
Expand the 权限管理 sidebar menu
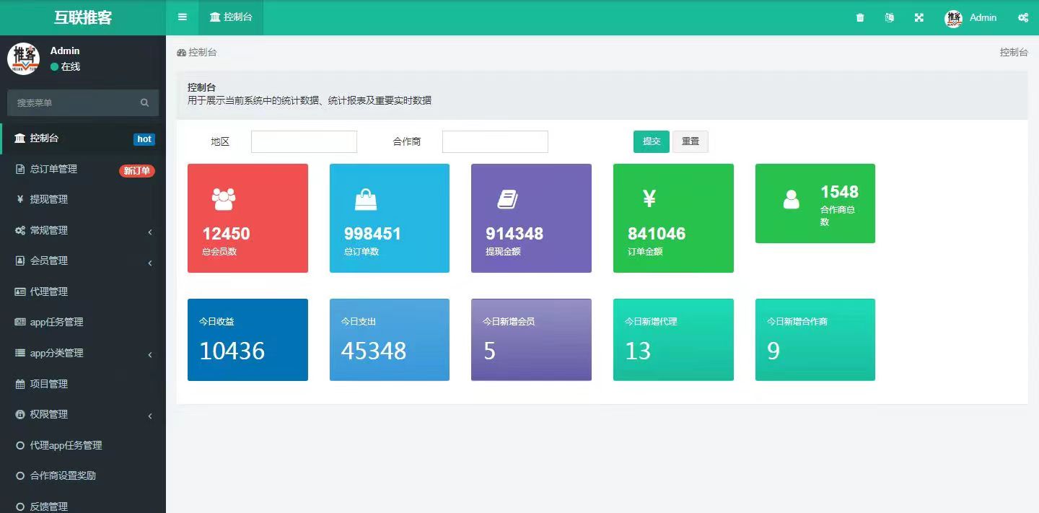[83, 415]
